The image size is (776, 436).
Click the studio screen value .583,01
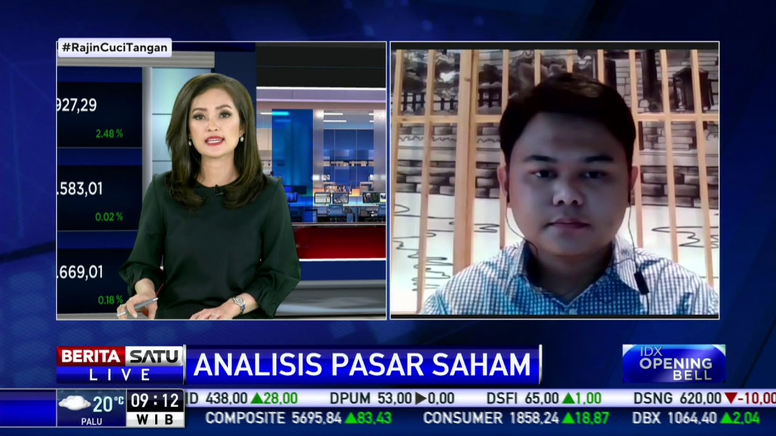click(x=80, y=189)
